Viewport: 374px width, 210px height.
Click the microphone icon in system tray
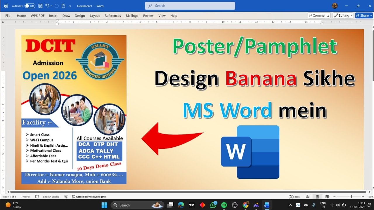[314, 205]
